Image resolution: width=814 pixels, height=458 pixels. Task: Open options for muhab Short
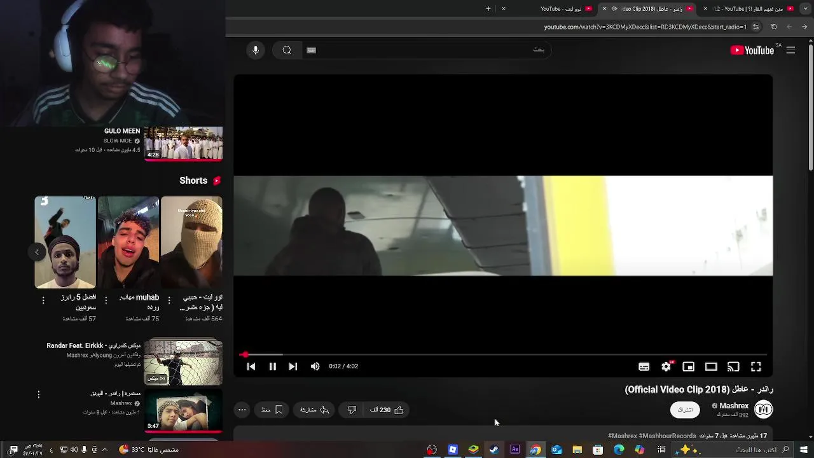click(106, 300)
